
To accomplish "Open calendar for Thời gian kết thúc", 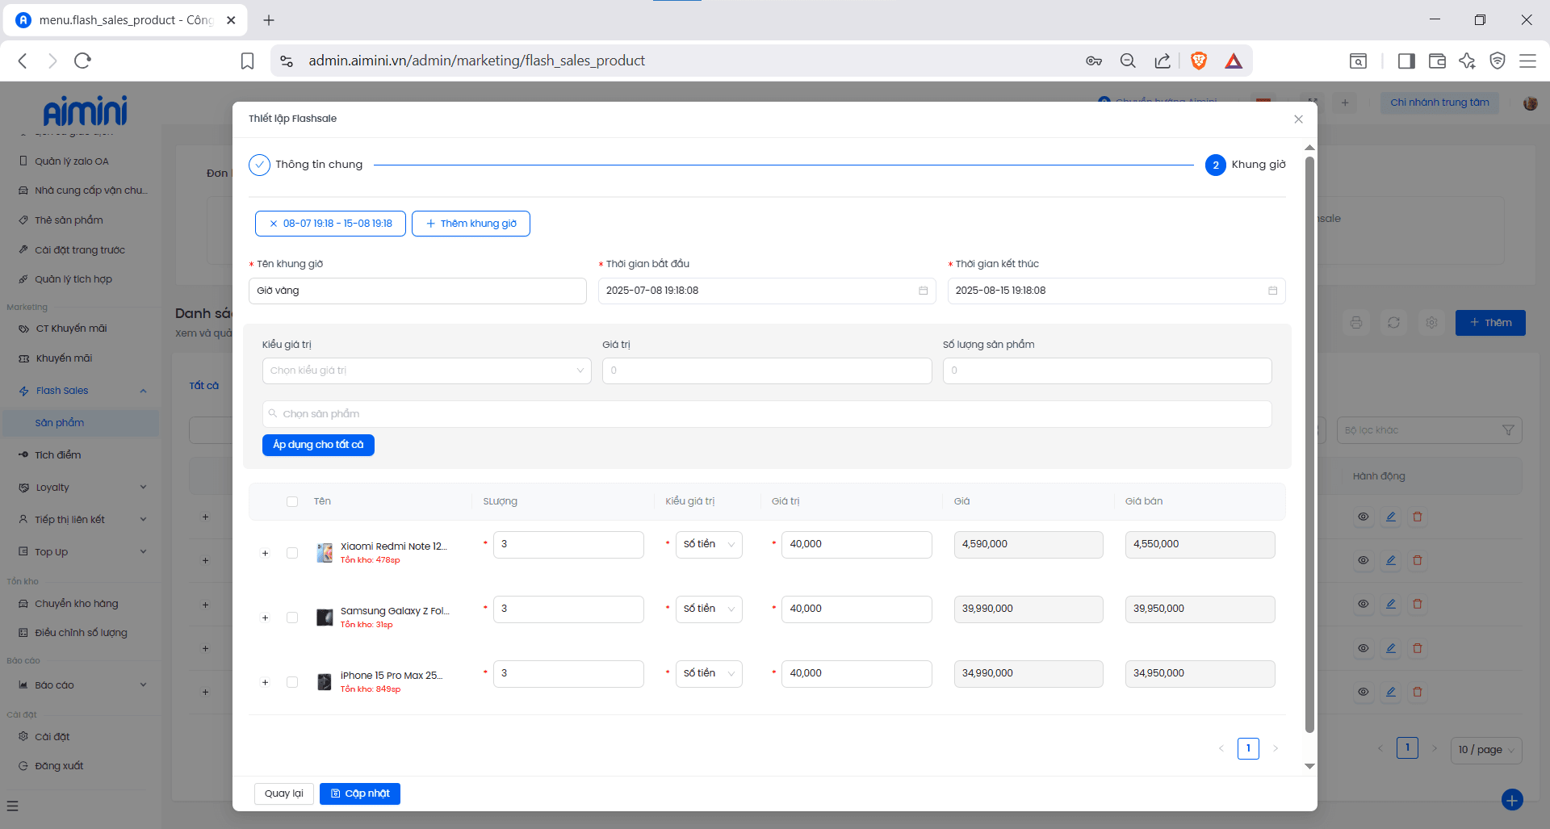I will pos(1272,291).
